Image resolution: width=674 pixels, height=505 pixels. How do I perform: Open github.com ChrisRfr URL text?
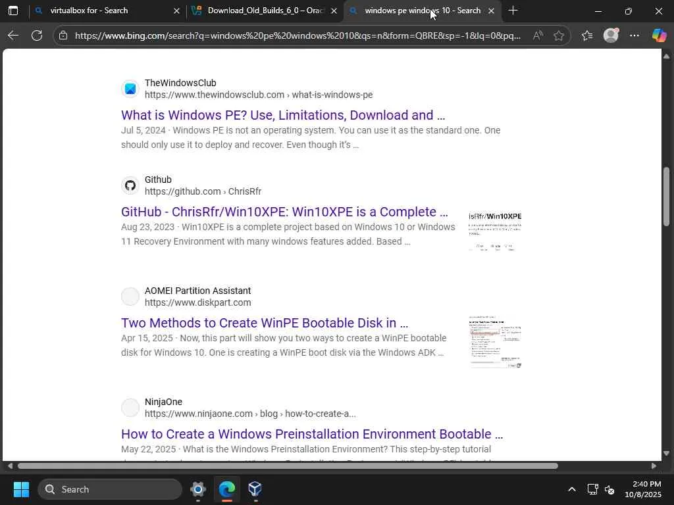(203, 191)
